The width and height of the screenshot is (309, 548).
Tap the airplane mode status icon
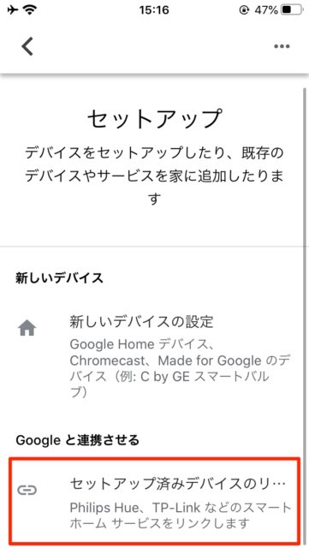(13, 10)
